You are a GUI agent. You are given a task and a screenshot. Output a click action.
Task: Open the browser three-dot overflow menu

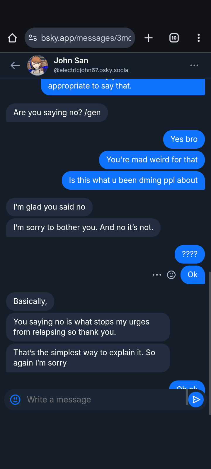(x=199, y=38)
